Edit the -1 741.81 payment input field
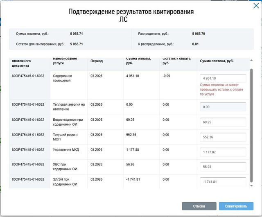 coord(223,182)
